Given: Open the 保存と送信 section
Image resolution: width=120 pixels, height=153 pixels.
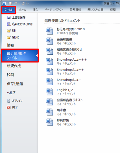Looking at the screenshot, I should point(15,84).
